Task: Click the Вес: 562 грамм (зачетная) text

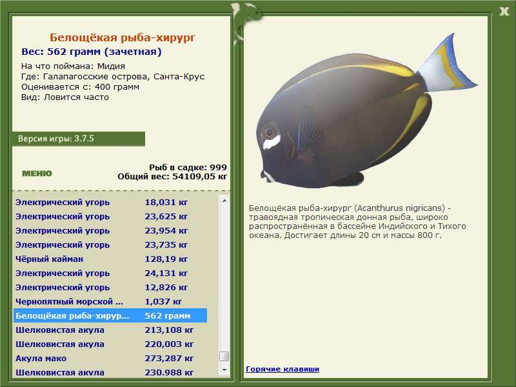Action: (x=92, y=52)
